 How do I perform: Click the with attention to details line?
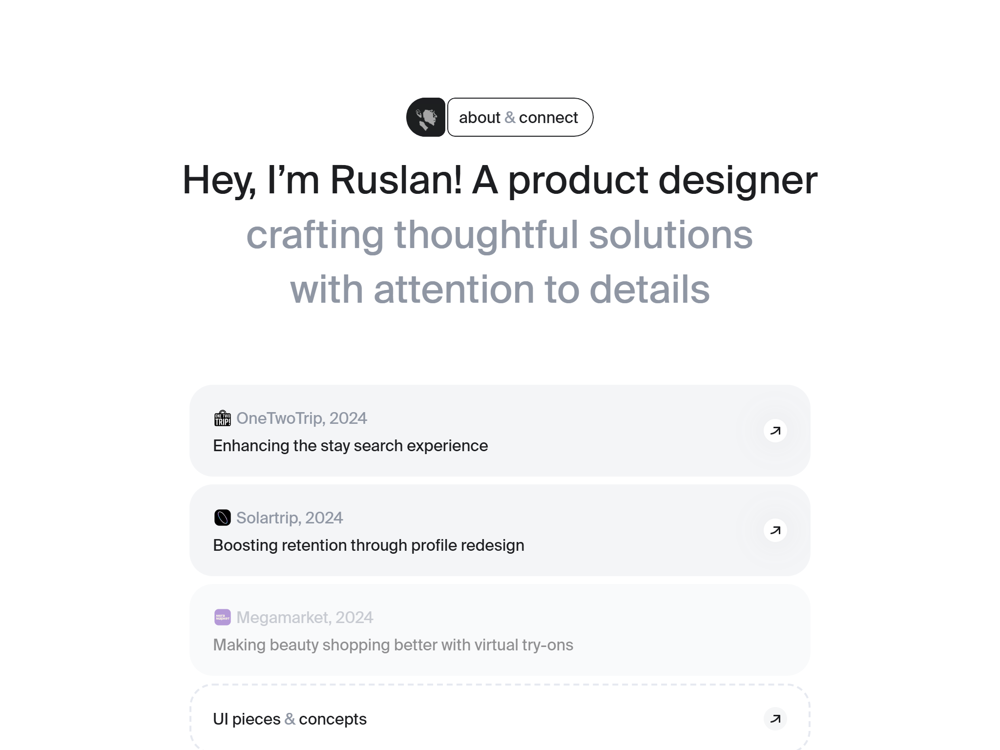pos(500,290)
